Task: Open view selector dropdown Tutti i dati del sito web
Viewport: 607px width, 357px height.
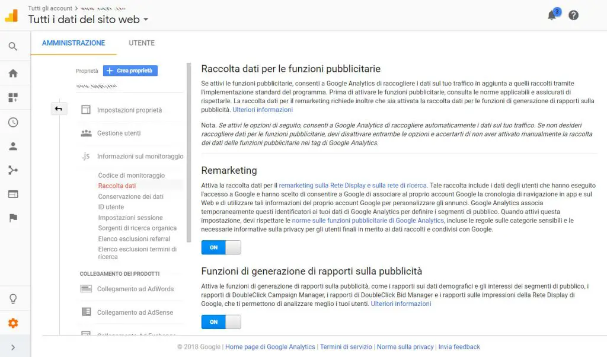Action: (x=88, y=20)
